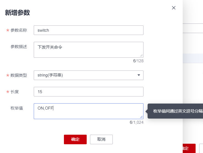Focus the 参数描述 text area
The image size is (203, 153).
coord(88,49)
